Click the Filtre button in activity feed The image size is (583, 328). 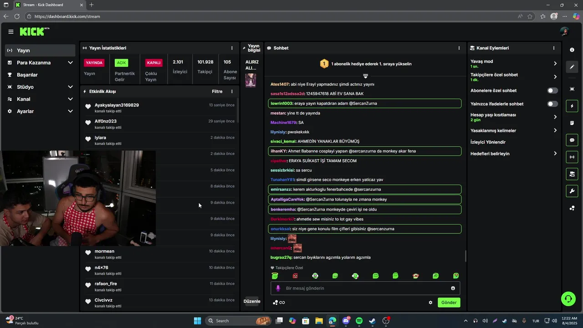coord(217,92)
